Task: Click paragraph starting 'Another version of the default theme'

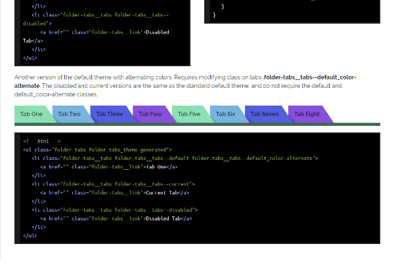Action: (x=185, y=86)
